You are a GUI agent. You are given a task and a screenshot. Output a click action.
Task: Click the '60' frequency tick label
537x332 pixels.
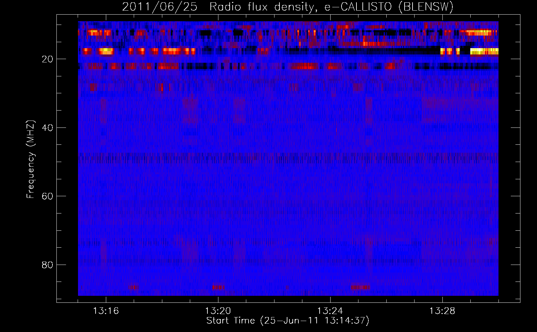point(47,196)
